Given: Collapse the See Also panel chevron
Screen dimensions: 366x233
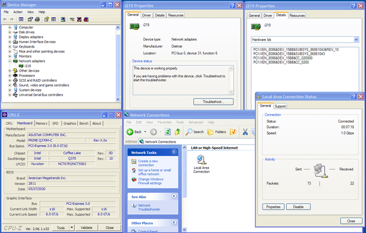Looking at the screenshot, I should pyautogui.click(x=174, y=196).
